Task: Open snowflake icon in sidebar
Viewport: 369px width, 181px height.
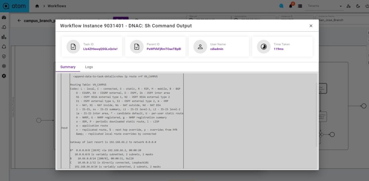Action: coord(4,66)
